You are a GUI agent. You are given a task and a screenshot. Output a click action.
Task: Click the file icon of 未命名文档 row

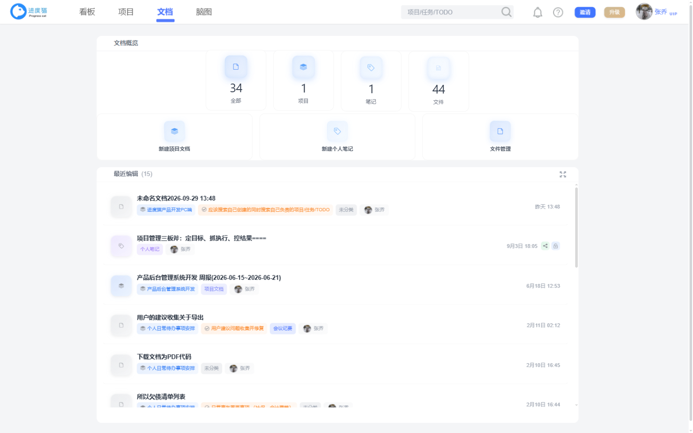point(121,207)
